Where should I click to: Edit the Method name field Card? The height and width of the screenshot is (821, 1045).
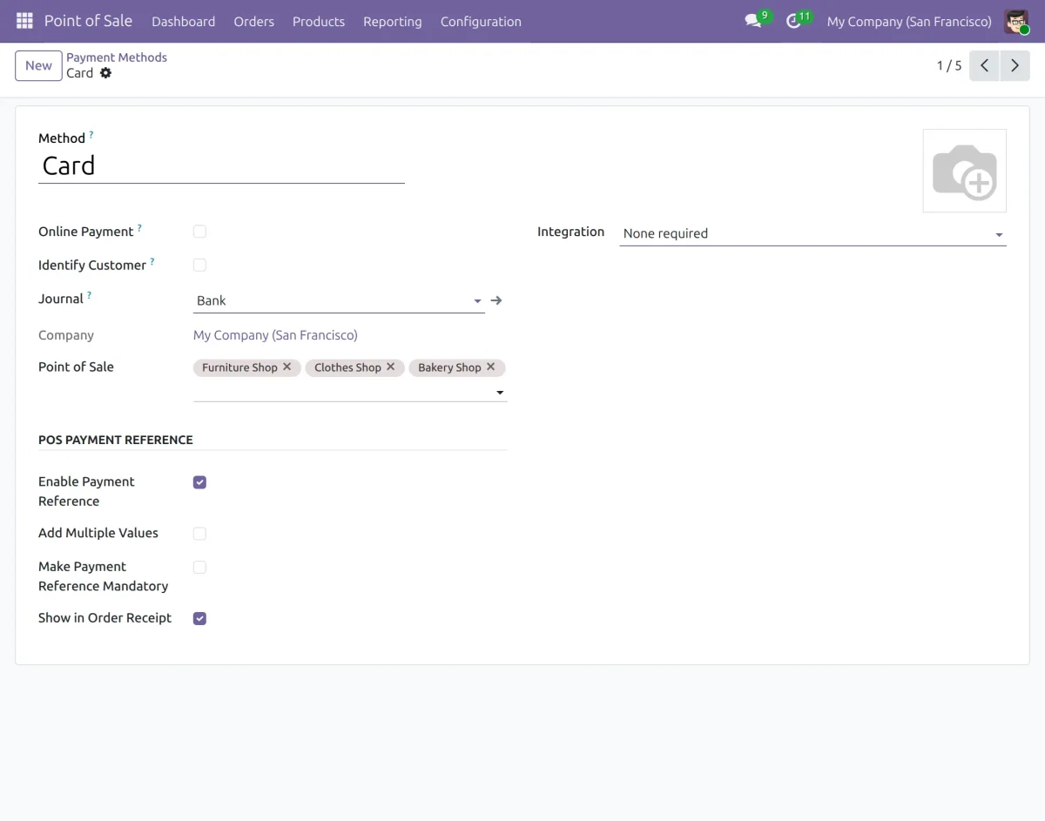(221, 165)
